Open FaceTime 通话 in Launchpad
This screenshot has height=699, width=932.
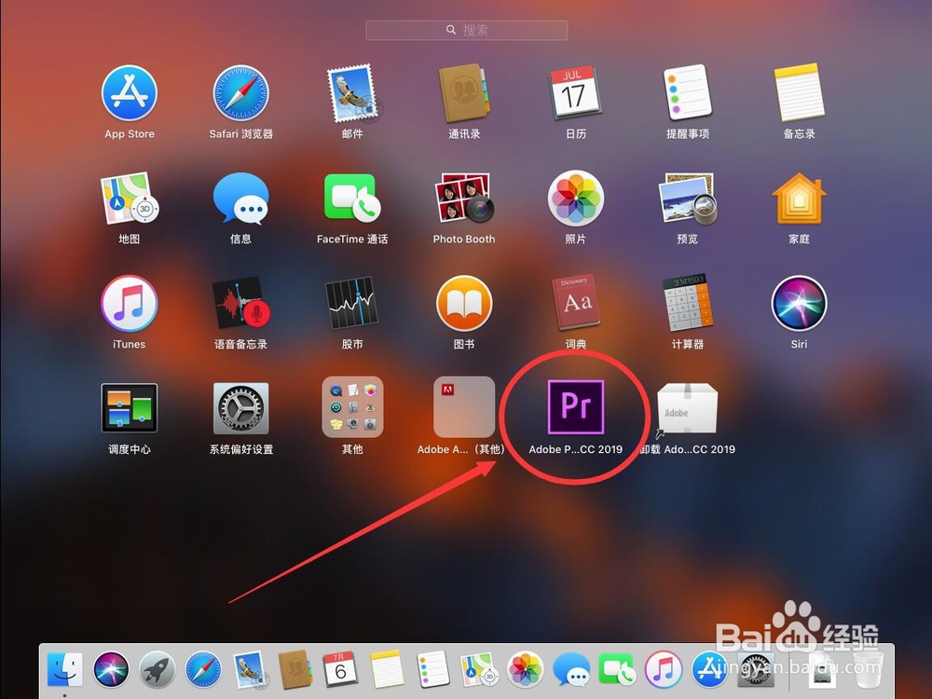[x=352, y=199]
